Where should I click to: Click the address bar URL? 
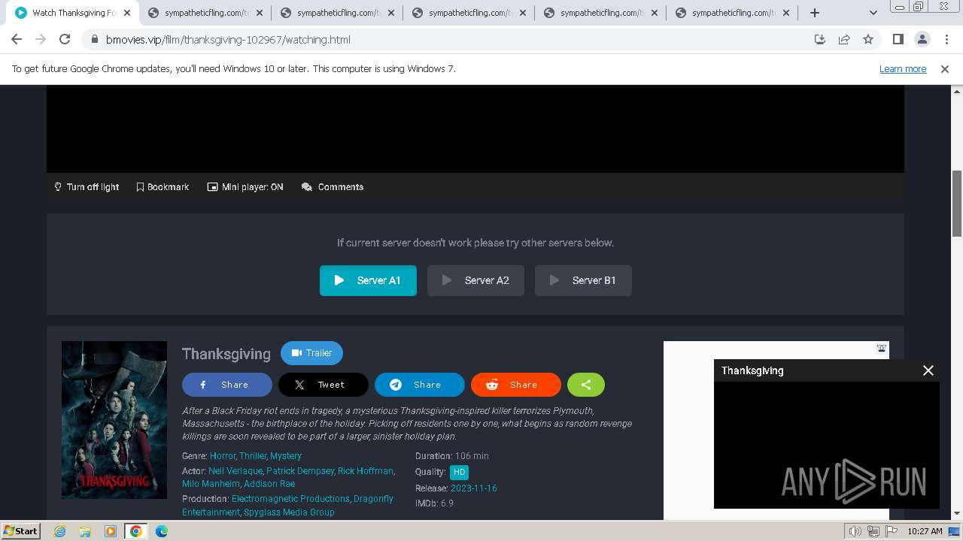[x=228, y=40]
